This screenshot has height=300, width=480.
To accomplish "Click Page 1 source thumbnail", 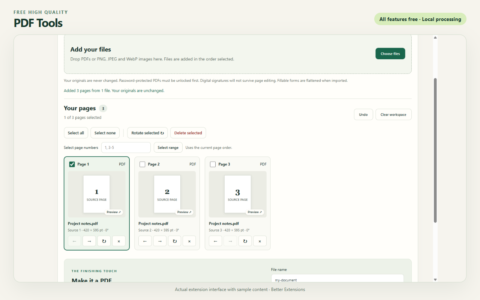I will (x=97, y=194).
